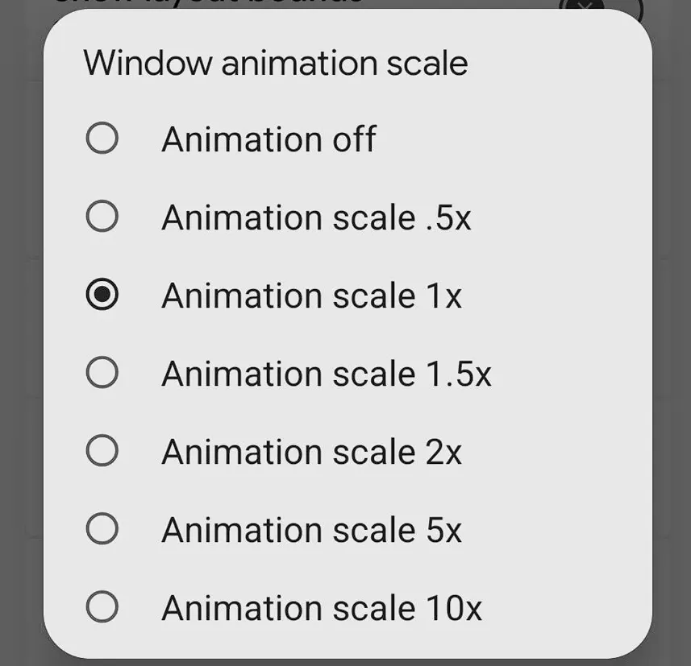This screenshot has width=691, height=666.
Task: Tap the "Animation scale 10x" label text
Action: click(x=322, y=608)
